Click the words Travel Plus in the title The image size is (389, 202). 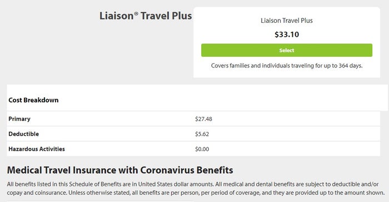166,16
